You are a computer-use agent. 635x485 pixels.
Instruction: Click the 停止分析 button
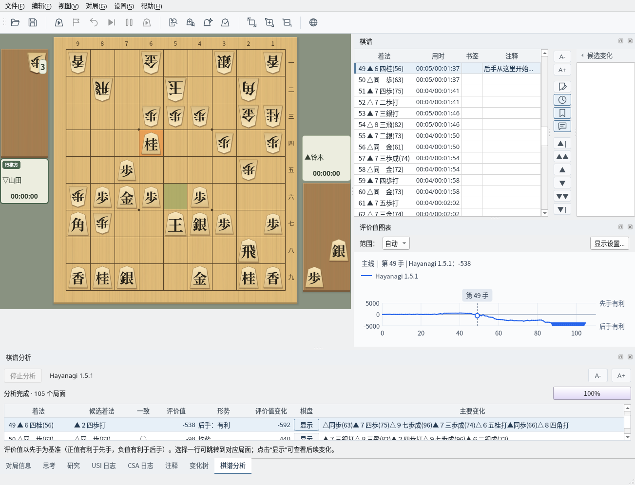coord(23,376)
